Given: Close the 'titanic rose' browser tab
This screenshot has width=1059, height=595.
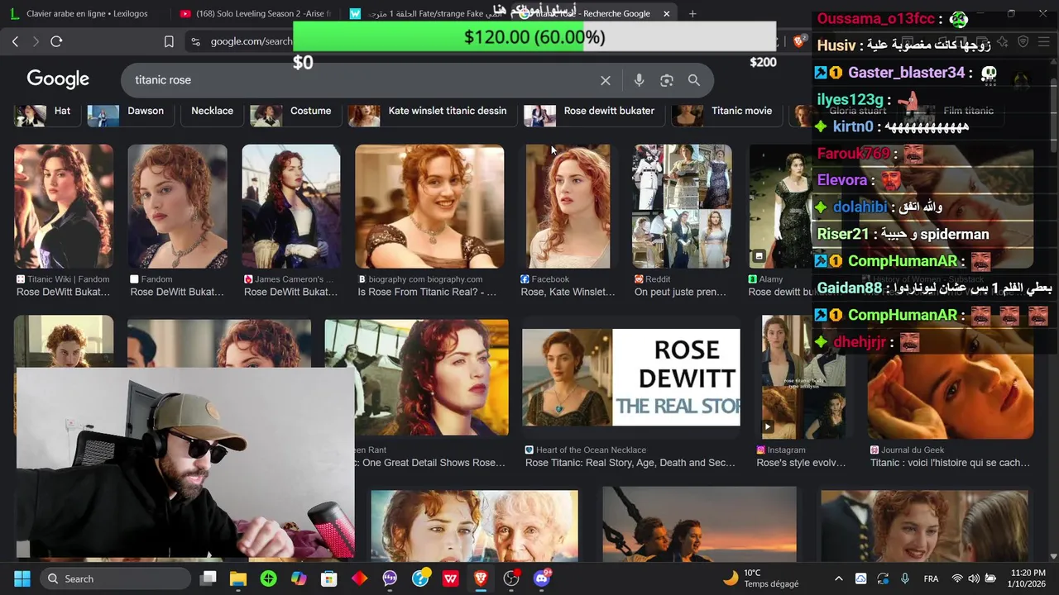Looking at the screenshot, I should (666, 13).
